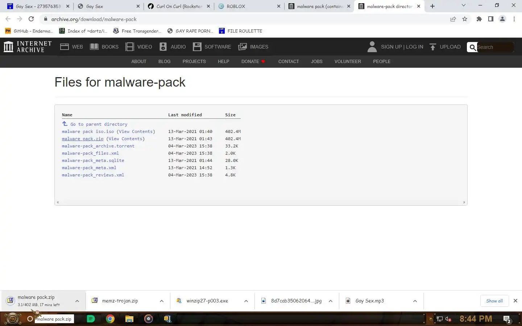Open the WEB section icon
This screenshot has width=522, height=326.
click(x=65, y=47)
